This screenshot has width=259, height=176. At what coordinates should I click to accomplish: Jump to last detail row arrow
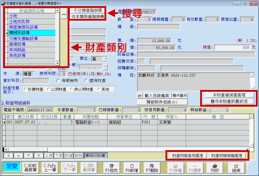[39, 155]
